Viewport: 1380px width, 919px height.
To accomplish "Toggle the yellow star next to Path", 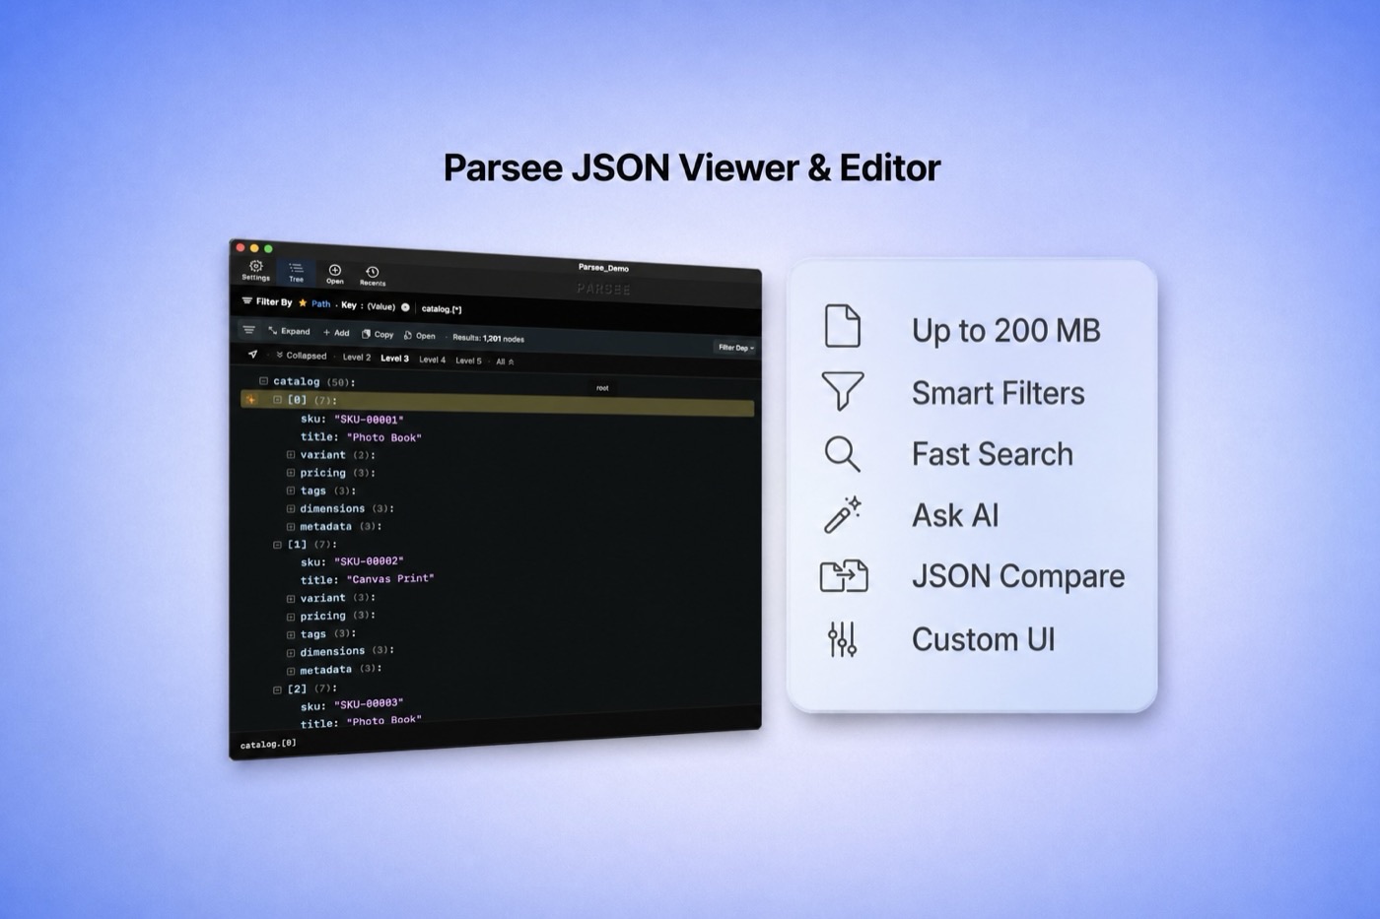I will pos(303,302).
